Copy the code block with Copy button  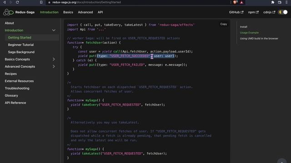point(224,24)
